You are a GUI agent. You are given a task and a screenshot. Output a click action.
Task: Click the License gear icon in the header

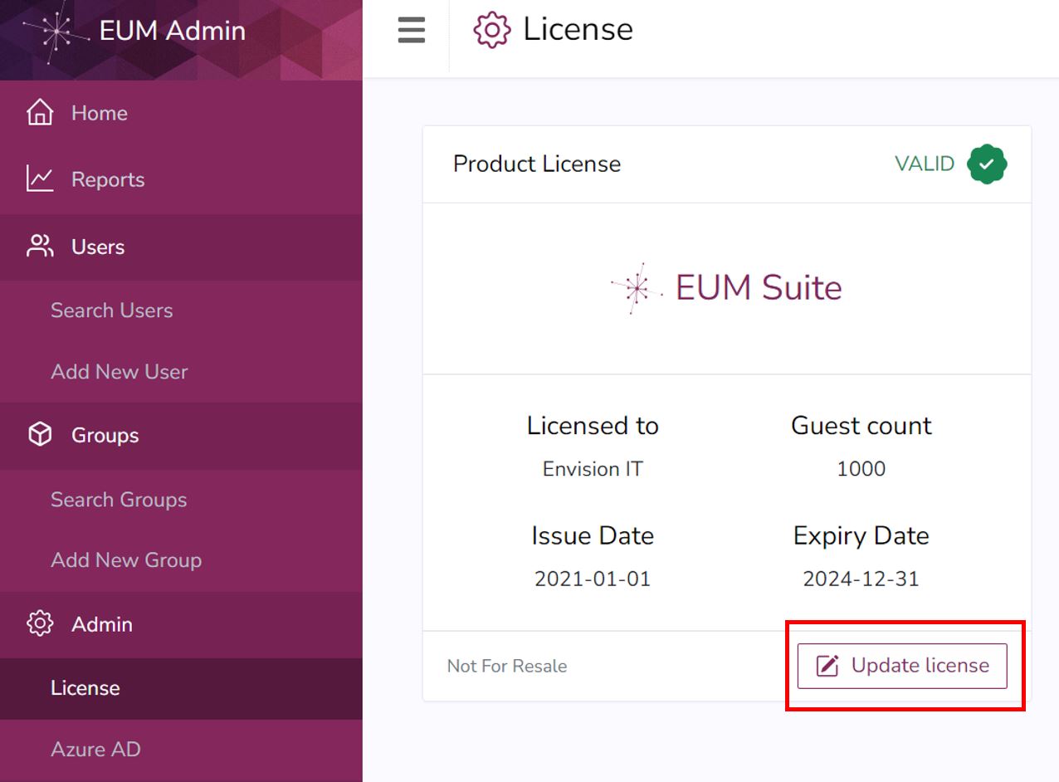click(491, 28)
